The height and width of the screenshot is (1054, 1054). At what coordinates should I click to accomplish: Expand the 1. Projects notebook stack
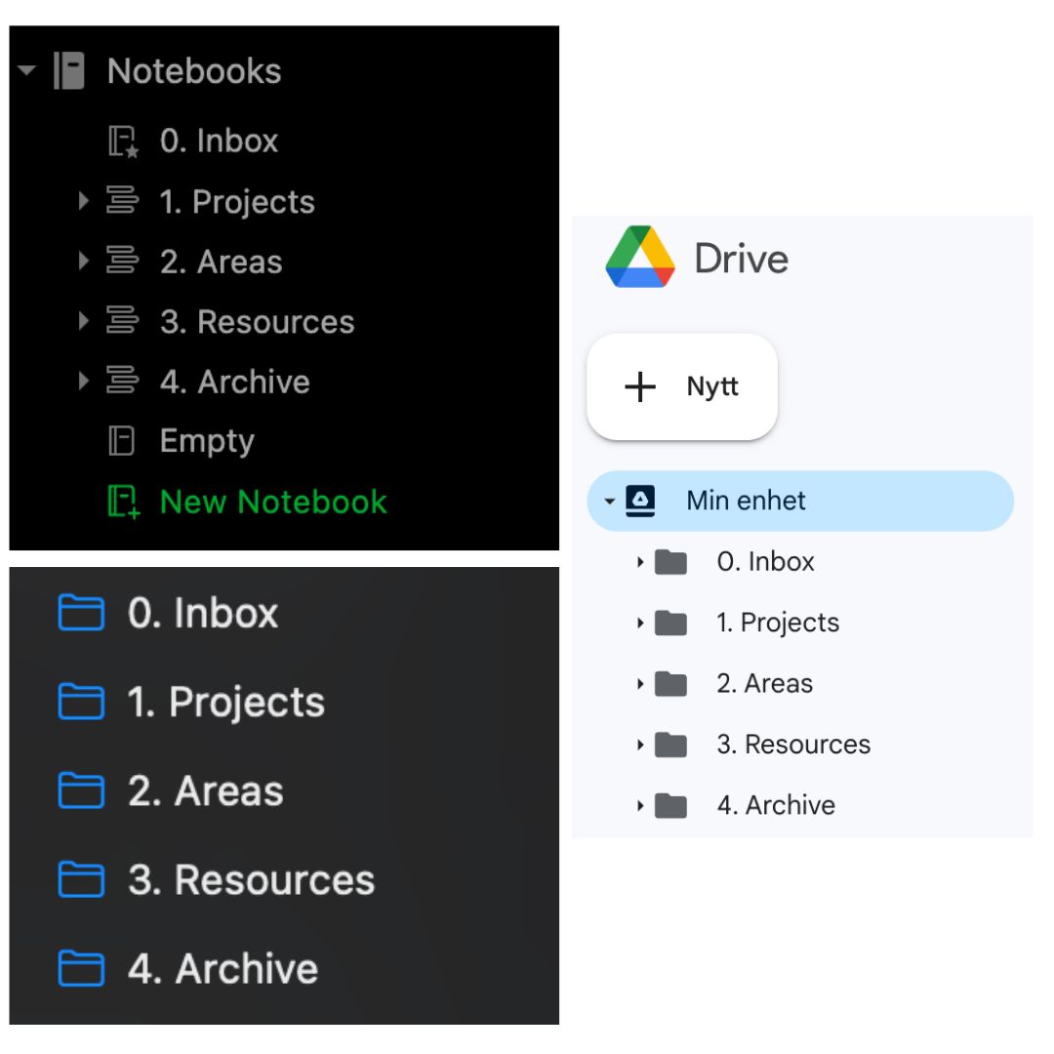[x=84, y=201]
